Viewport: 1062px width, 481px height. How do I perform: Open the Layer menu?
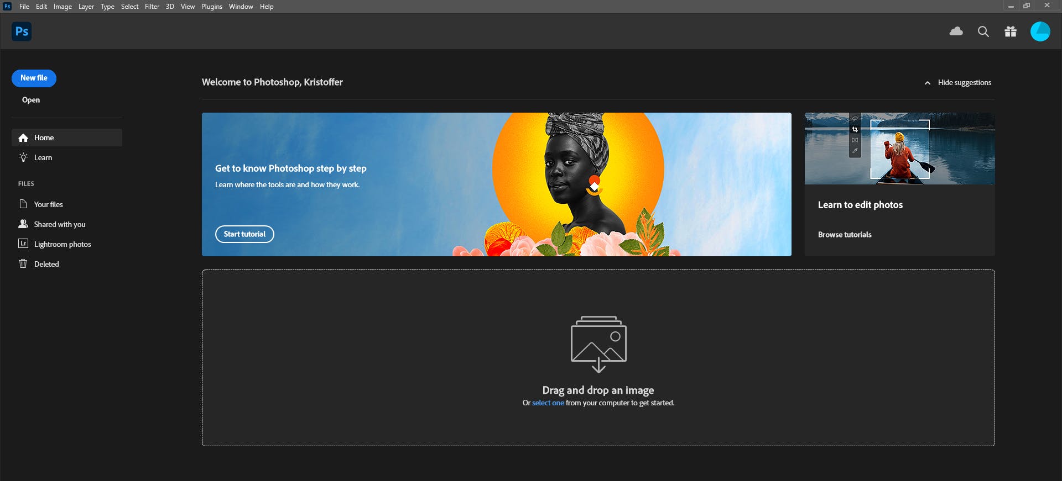[86, 7]
